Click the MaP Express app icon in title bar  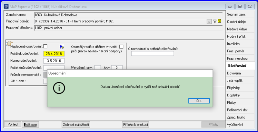tap(6, 7)
